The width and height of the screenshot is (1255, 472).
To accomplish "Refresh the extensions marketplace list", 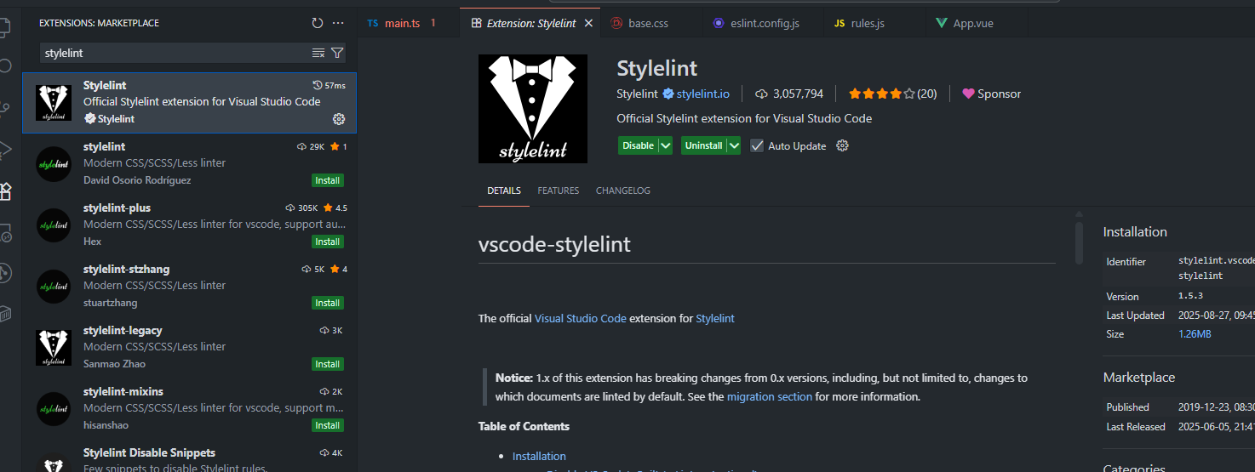I will coord(318,23).
